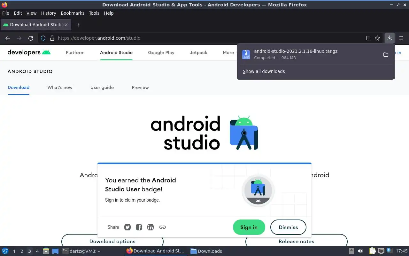
Task: Open the Tools menu
Action: click(x=94, y=13)
